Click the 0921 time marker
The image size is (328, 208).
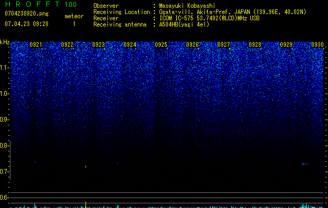[x=36, y=45]
